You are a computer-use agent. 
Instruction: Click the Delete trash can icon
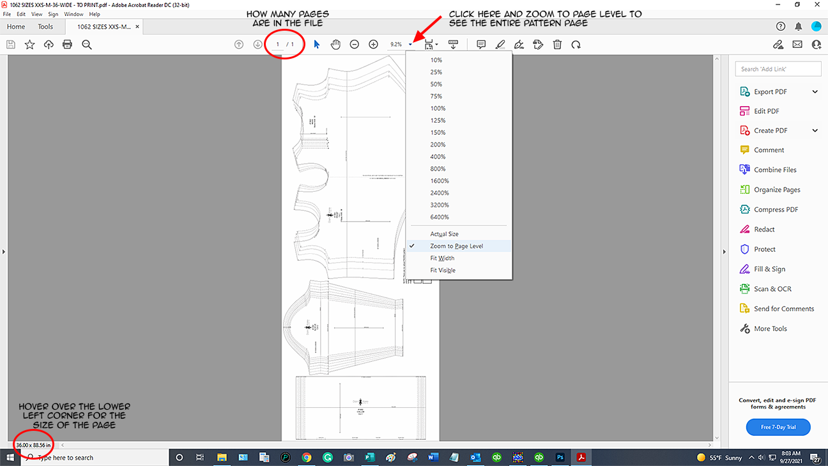click(x=557, y=45)
